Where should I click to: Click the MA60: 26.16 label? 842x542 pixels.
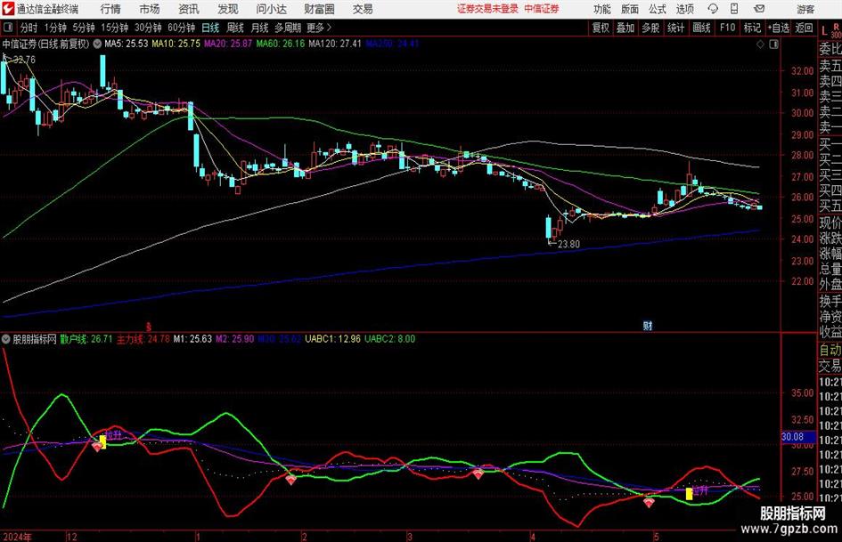281,44
